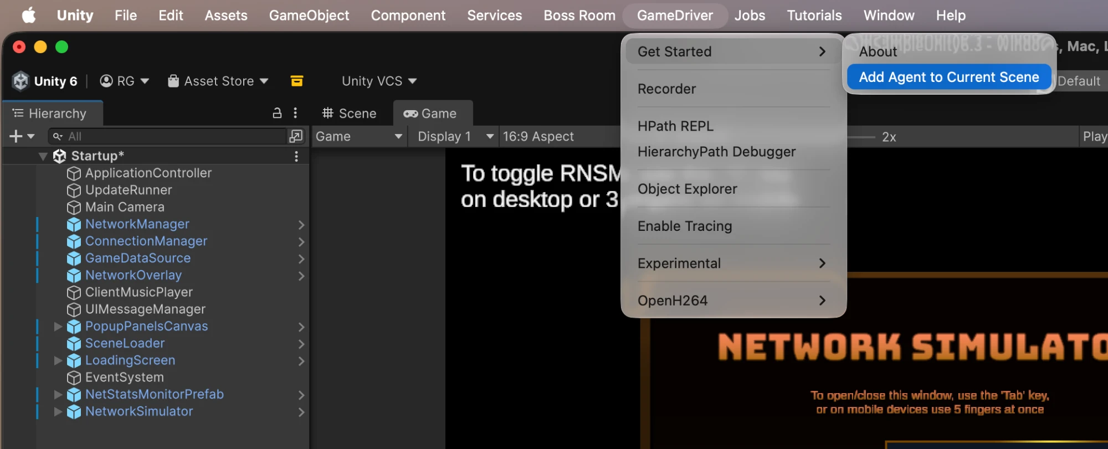Image resolution: width=1108 pixels, height=449 pixels.
Task: Click the GameDataSource prefab cube icon
Action: 74,259
